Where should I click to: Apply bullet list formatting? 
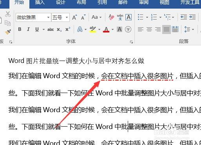[x=141, y=17]
